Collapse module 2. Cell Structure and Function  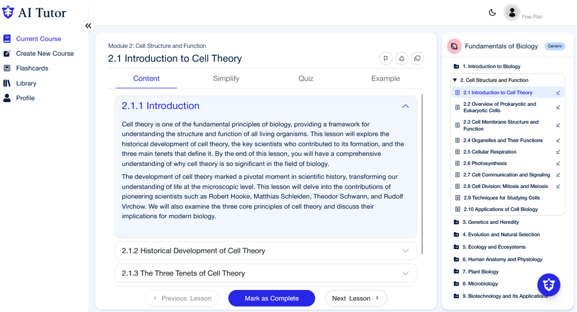point(455,80)
